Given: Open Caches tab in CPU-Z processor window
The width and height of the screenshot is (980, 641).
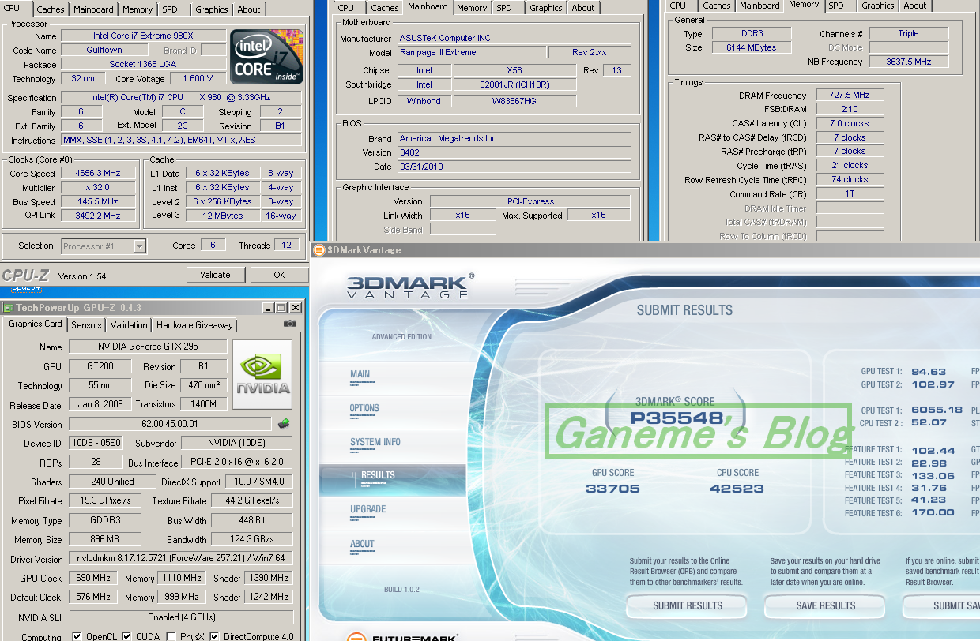Looking at the screenshot, I should coord(51,9).
